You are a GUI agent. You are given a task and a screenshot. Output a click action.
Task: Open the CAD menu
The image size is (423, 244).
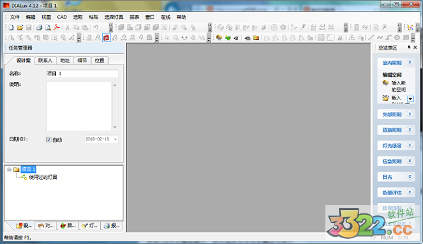tap(62, 17)
